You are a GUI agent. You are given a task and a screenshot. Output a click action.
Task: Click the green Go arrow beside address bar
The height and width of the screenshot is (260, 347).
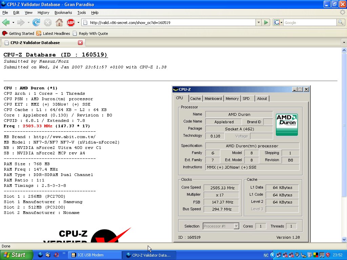(x=266, y=22)
